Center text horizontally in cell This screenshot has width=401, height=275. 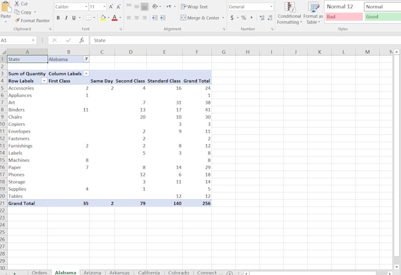(x=137, y=18)
